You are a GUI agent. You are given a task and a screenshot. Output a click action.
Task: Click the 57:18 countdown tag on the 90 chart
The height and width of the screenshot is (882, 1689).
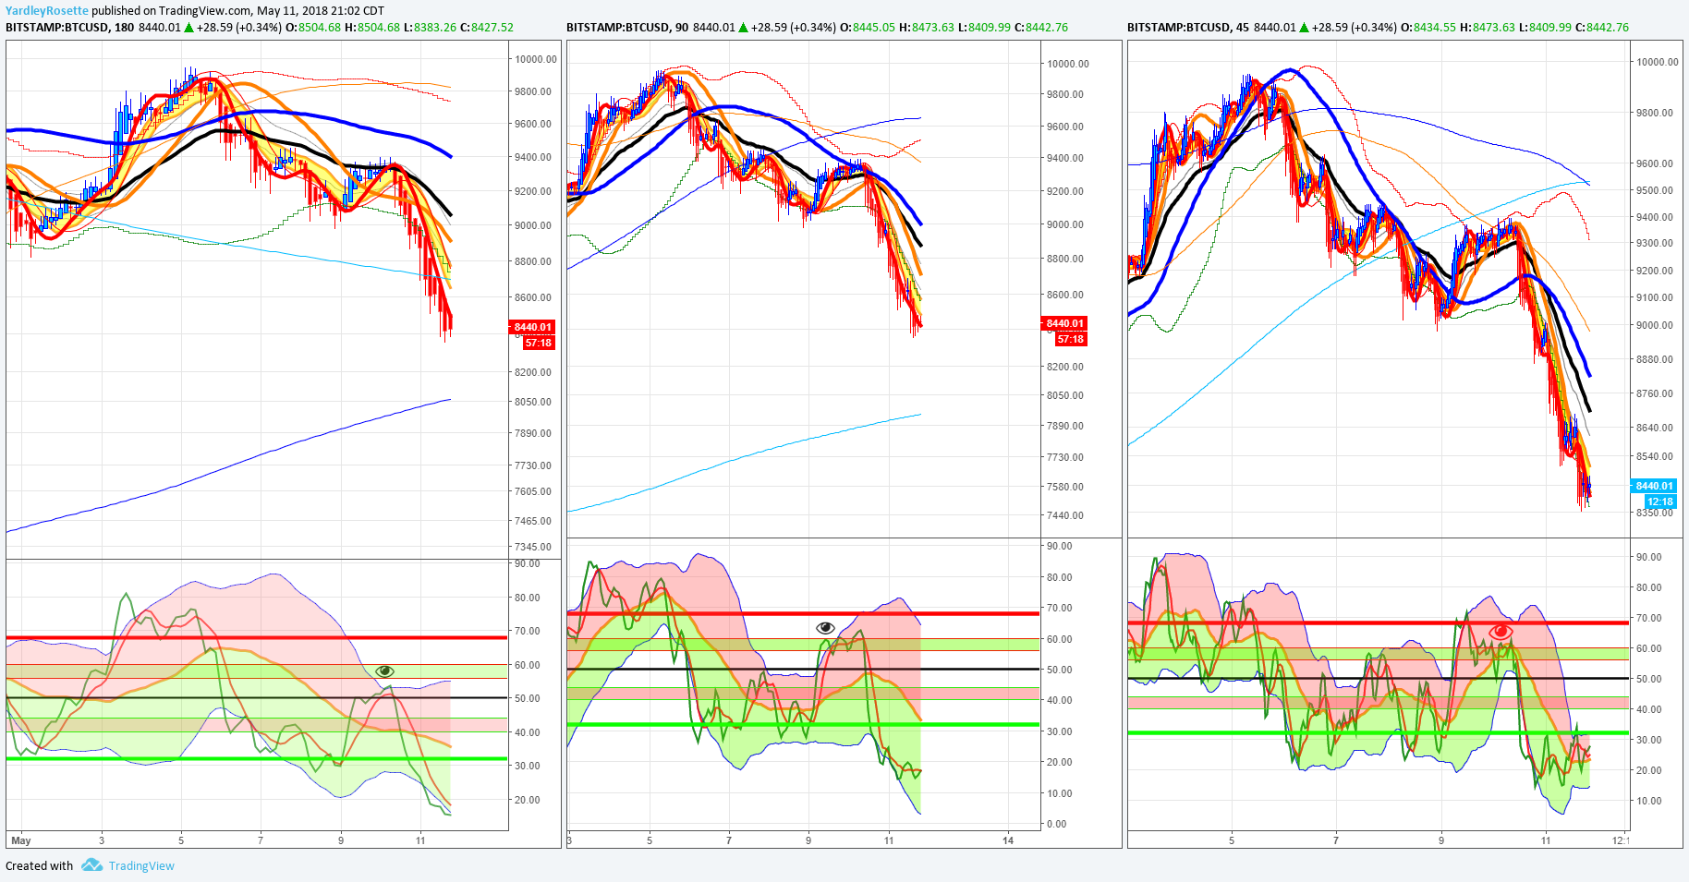1070,339
